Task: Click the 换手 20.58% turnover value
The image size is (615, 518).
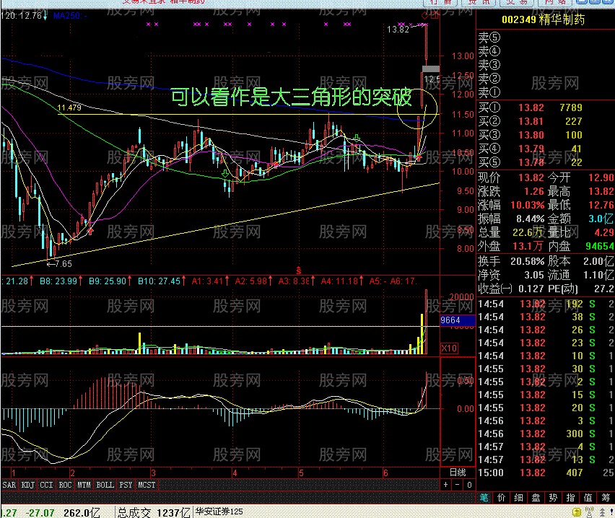Action: [x=528, y=261]
